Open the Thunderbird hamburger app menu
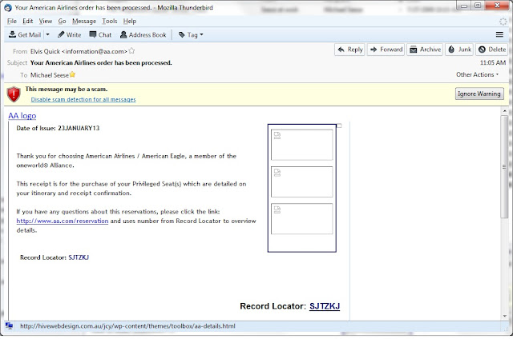This screenshot has width=513, height=339. [499, 34]
